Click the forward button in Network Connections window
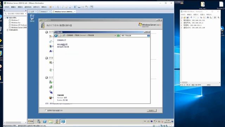Viewport: 225px width, 127px height. coord(59,36)
